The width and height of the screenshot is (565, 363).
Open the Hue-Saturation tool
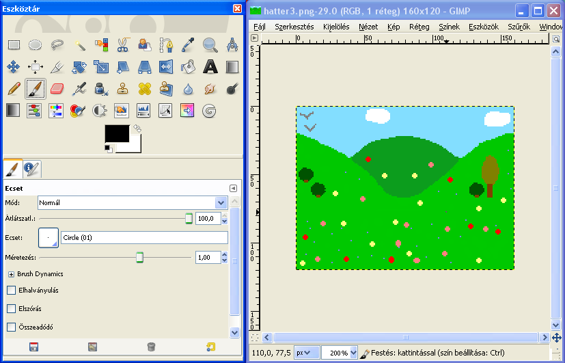click(56, 111)
